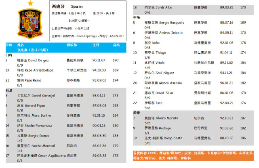Select player name David Silva

coord(164,93)
